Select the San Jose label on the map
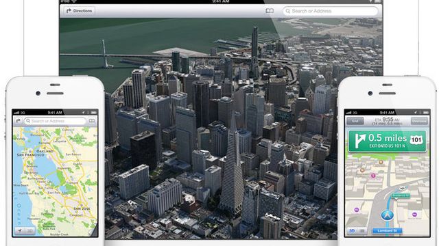This screenshot has width=439, height=246. click(82, 208)
